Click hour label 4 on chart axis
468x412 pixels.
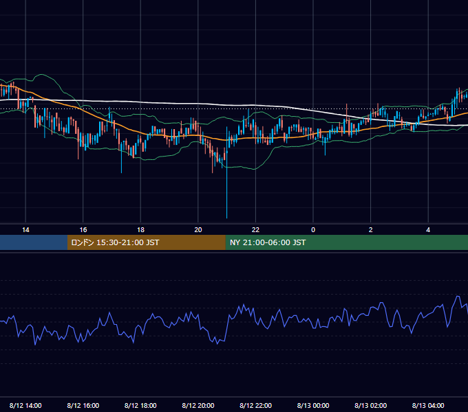pos(428,229)
